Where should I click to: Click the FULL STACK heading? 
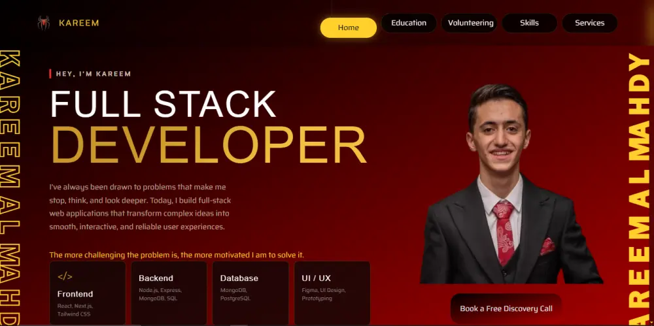163,105
